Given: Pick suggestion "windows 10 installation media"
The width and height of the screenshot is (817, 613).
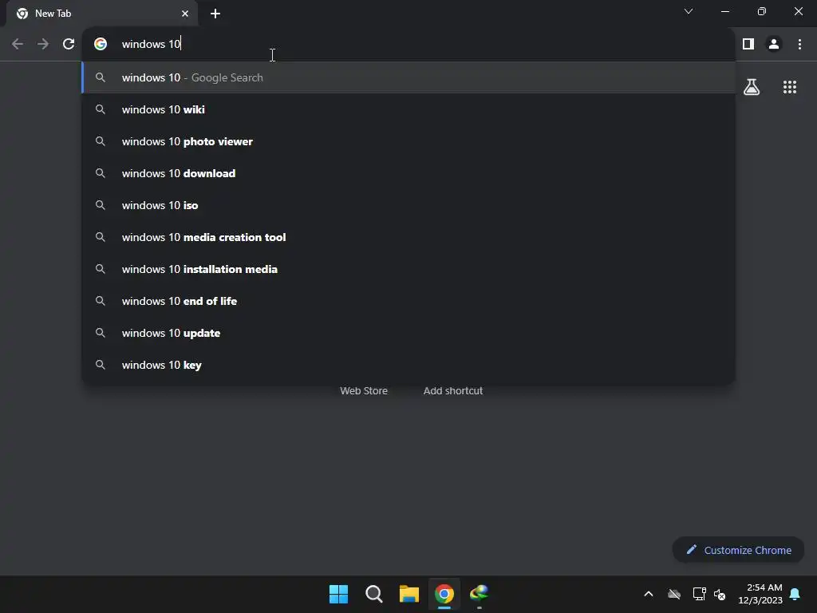Looking at the screenshot, I should click(409, 269).
